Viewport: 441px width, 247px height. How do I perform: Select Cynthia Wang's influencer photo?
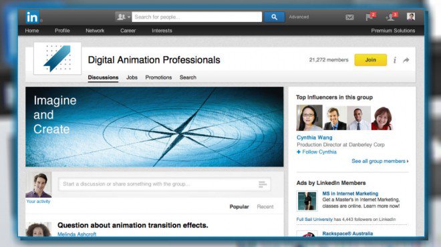coord(309,117)
